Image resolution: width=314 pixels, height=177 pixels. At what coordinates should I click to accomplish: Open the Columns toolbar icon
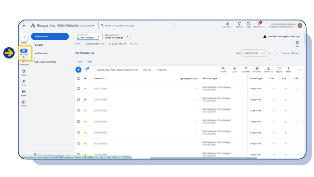(x=257, y=69)
